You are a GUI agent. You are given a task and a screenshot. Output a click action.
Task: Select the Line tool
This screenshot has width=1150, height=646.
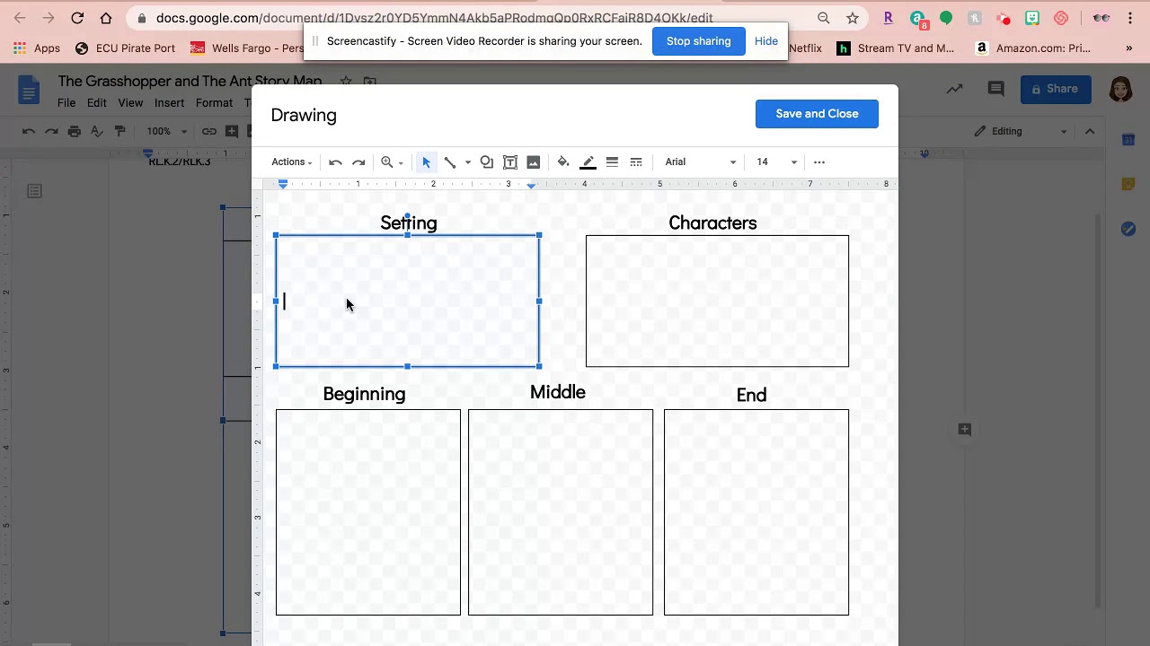pos(450,162)
